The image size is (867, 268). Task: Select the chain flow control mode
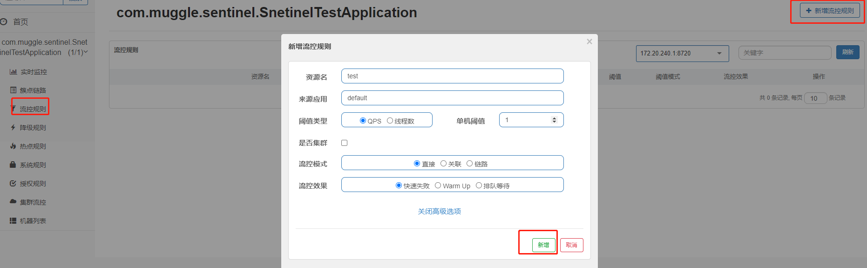click(x=470, y=164)
